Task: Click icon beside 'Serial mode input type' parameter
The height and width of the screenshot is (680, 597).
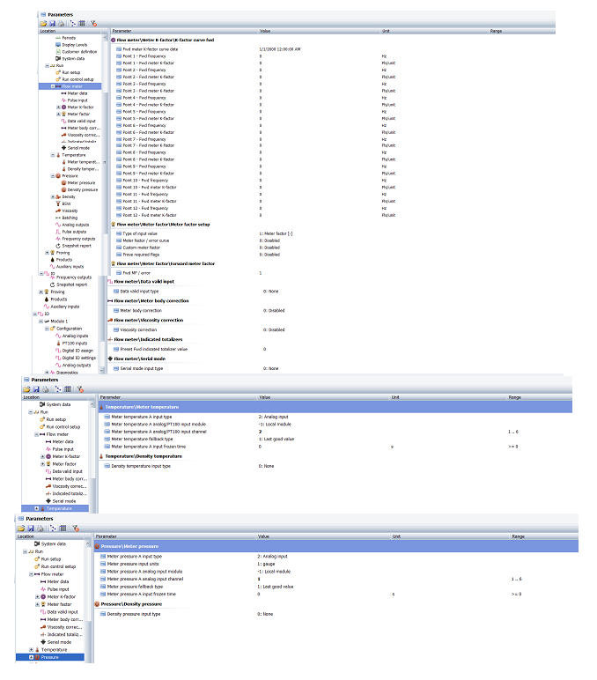Action: pos(116,368)
